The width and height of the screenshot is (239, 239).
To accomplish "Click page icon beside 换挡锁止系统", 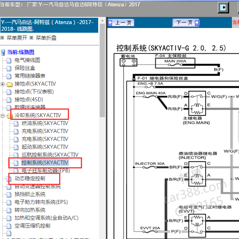I will [9, 195].
